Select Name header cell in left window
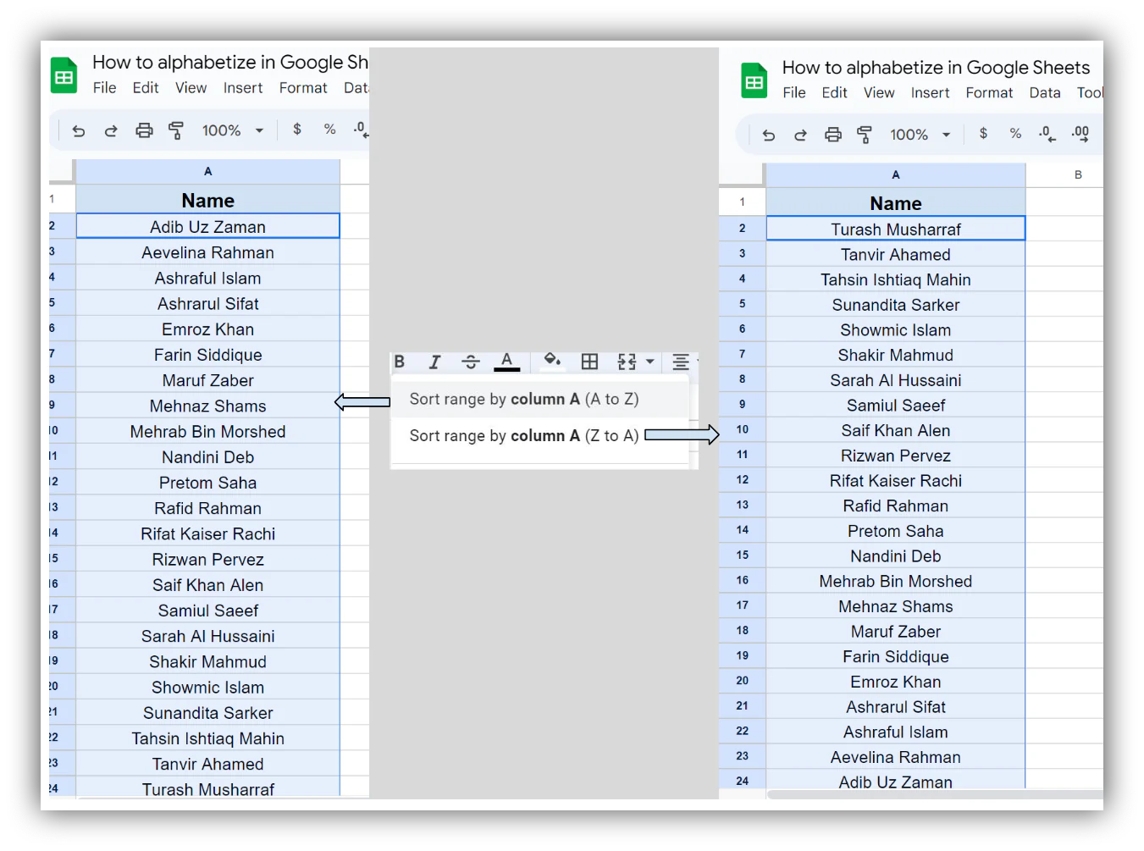This screenshot has width=1144, height=851. 208,200
